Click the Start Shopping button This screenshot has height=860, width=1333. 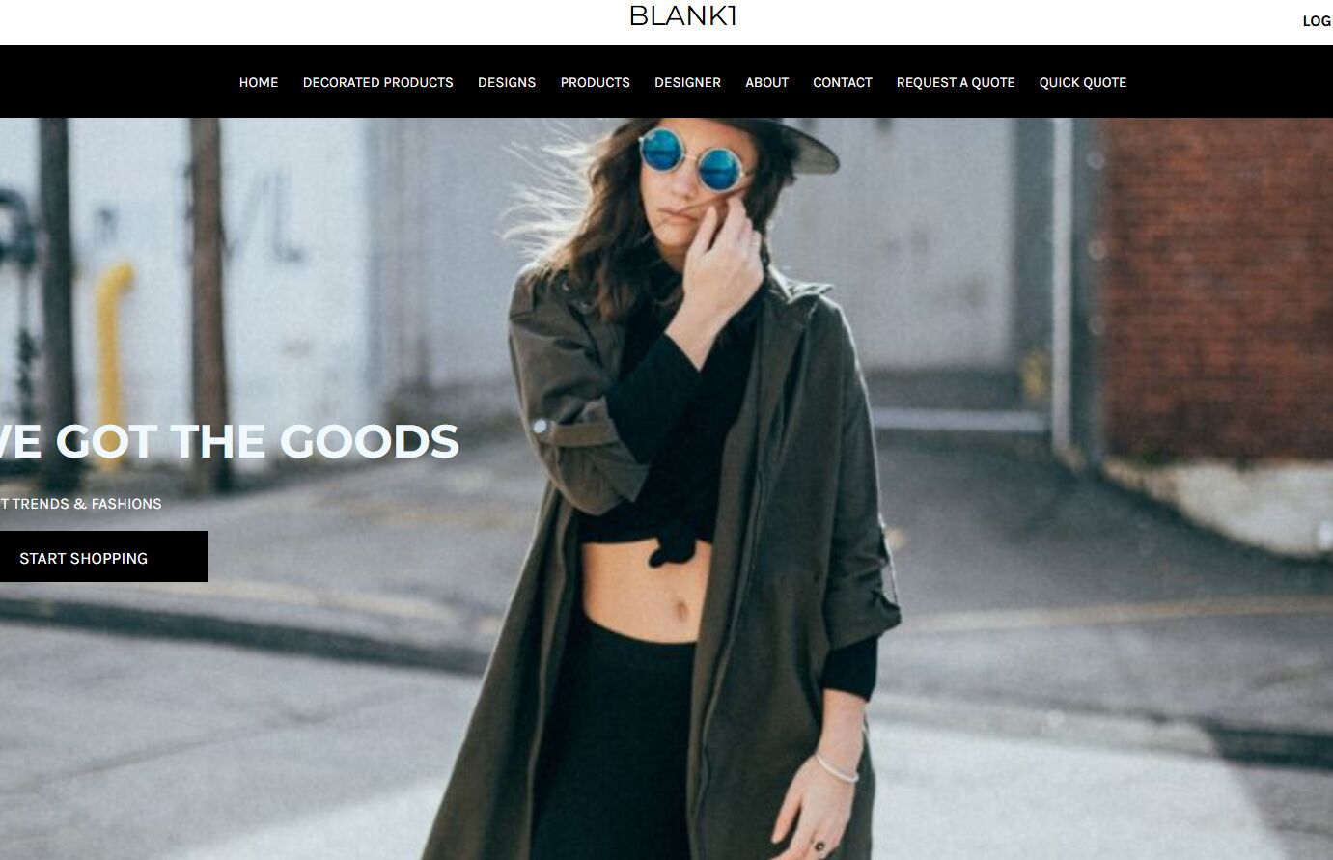[x=103, y=557]
